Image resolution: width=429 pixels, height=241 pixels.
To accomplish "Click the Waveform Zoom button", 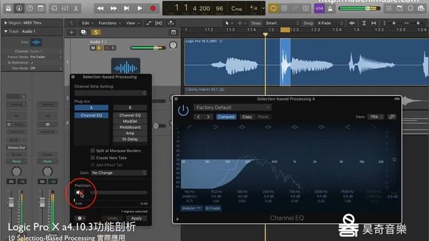I will (352, 23).
